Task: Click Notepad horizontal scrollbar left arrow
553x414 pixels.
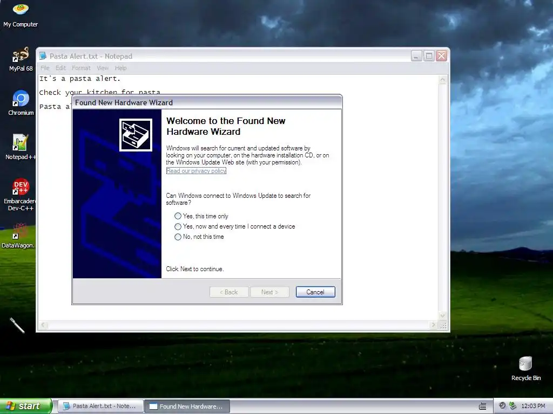Action: click(43, 325)
